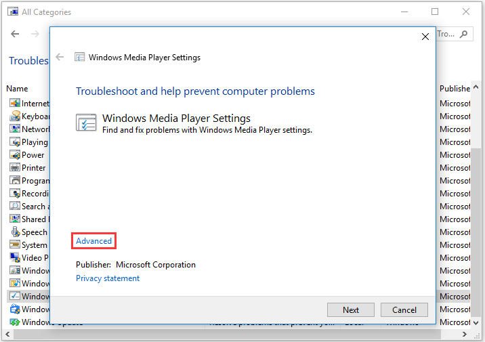The height and width of the screenshot is (342, 485).
Task: Open the Privacy statement link
Action: pyautogui.click(x=108, y=278)
